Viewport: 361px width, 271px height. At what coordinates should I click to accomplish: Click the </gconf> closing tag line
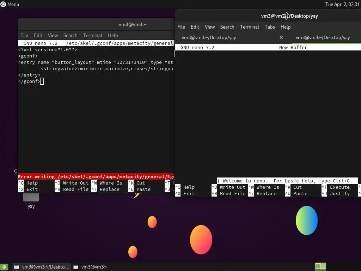click(x=29, y=82)
